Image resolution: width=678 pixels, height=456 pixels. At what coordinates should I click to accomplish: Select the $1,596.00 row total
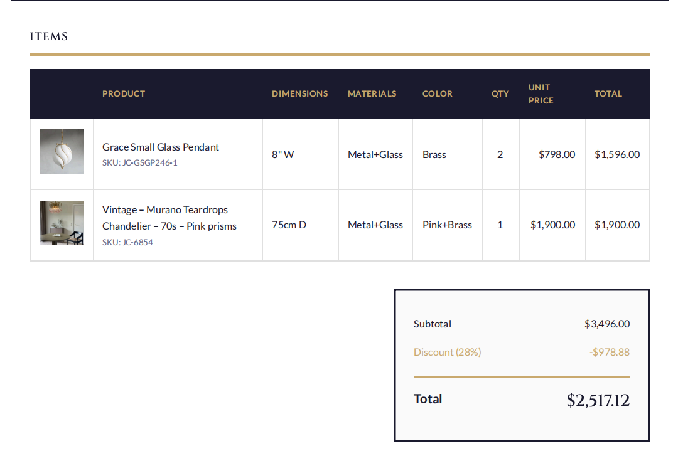(617, 155)
